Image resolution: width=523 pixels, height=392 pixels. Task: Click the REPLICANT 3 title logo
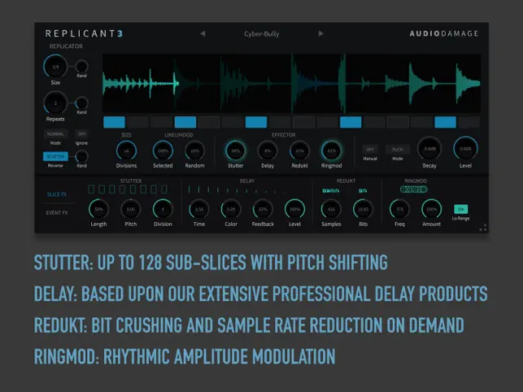click(84, 33)
